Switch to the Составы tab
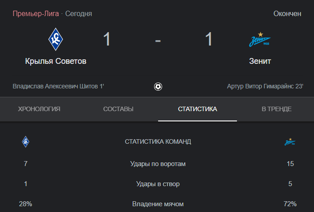Screen dimensions: 314x212 tap(118, 109)
